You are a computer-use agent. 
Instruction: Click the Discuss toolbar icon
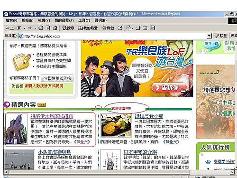click(x=152, y=28)
